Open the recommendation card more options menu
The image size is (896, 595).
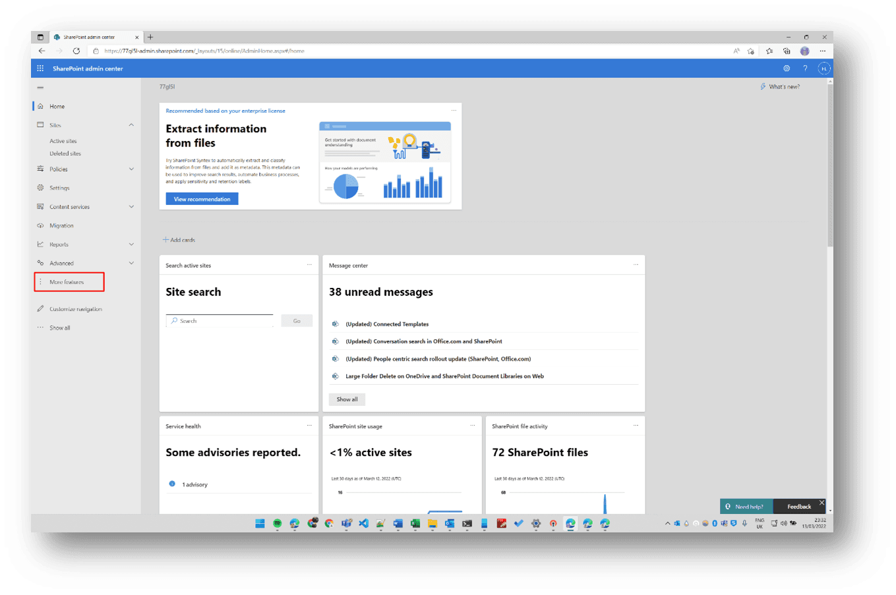coord(454,110)
